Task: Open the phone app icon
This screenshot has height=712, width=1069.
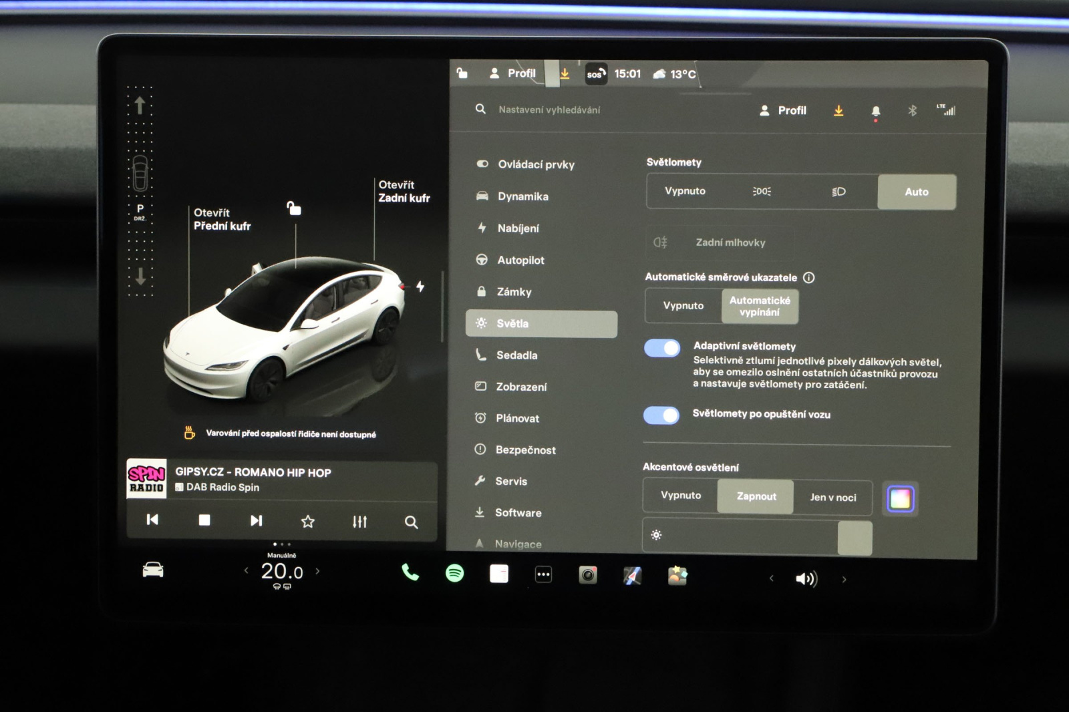Action: [410, 572]
